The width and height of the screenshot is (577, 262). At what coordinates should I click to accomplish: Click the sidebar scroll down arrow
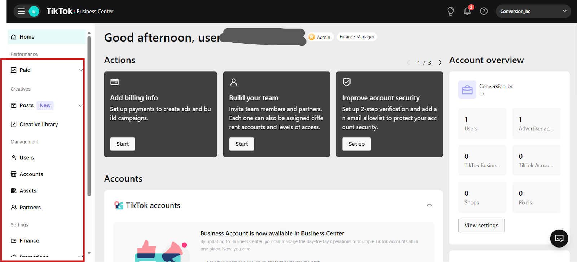89,253
